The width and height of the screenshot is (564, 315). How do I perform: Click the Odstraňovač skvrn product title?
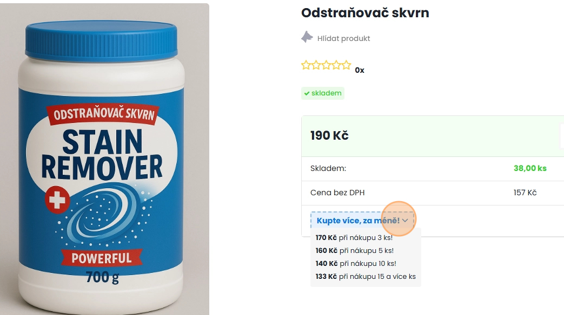(365, 12)
